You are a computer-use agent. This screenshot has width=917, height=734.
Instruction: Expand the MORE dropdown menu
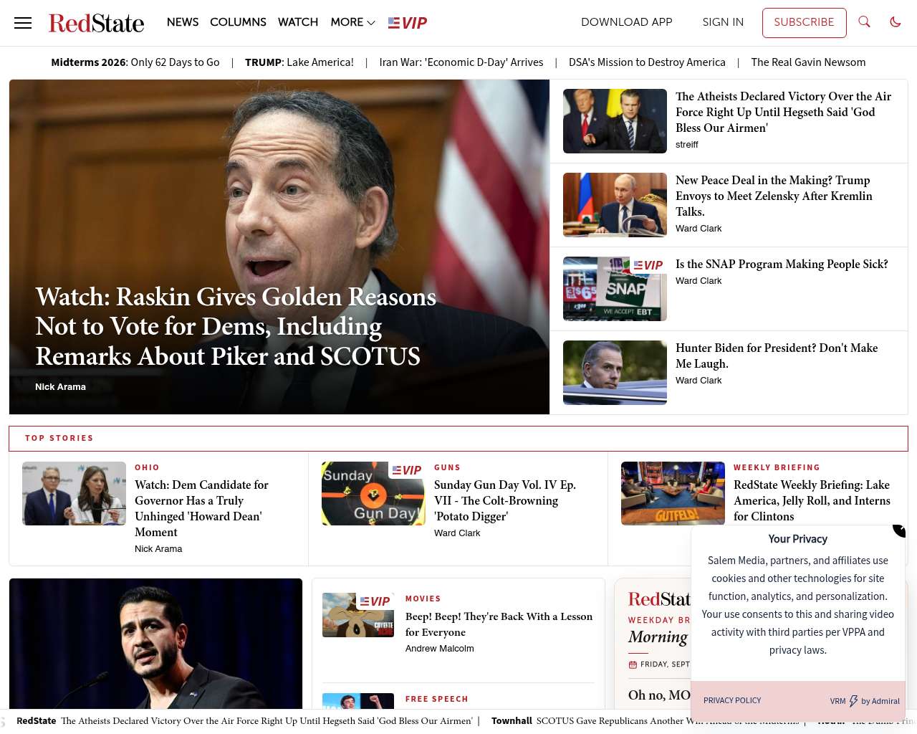[x=352, y=22]
